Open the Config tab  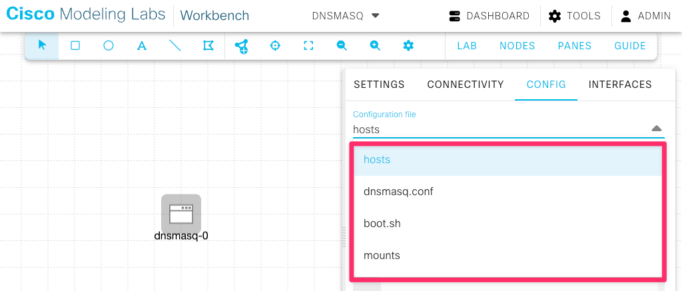tap(546, 85)
